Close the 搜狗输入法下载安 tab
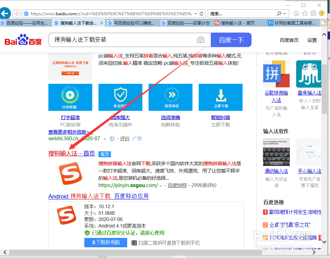330x258 pixels. click(102, 23)
